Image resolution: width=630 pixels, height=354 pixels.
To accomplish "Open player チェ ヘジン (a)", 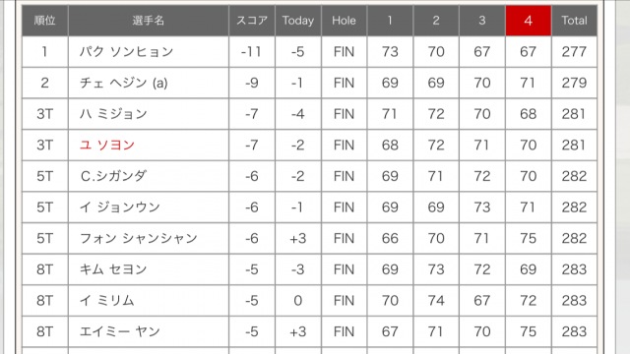I will pyautogui.click(x=123, y=83).
